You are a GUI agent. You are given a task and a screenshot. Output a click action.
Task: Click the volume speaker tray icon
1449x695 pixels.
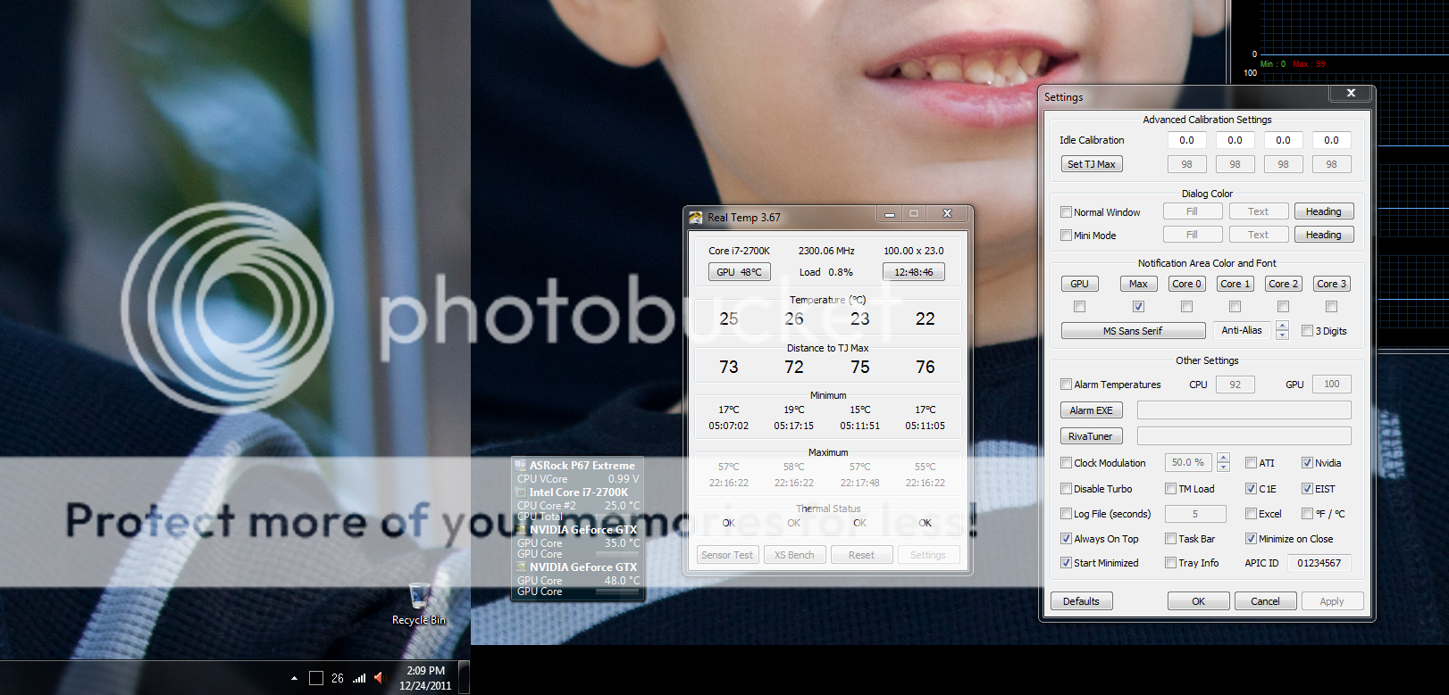380,678
